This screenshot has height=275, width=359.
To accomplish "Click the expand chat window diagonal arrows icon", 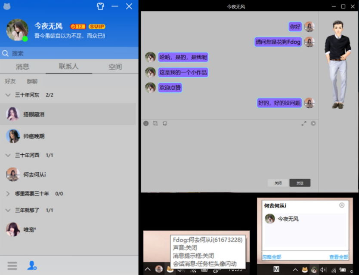I will pos(304,123).
